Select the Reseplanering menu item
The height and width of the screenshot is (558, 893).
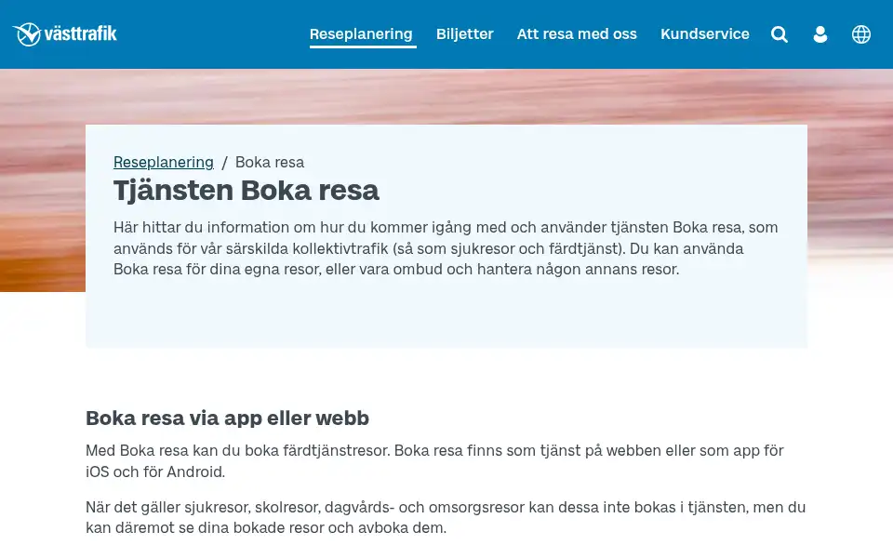point(361,34)
